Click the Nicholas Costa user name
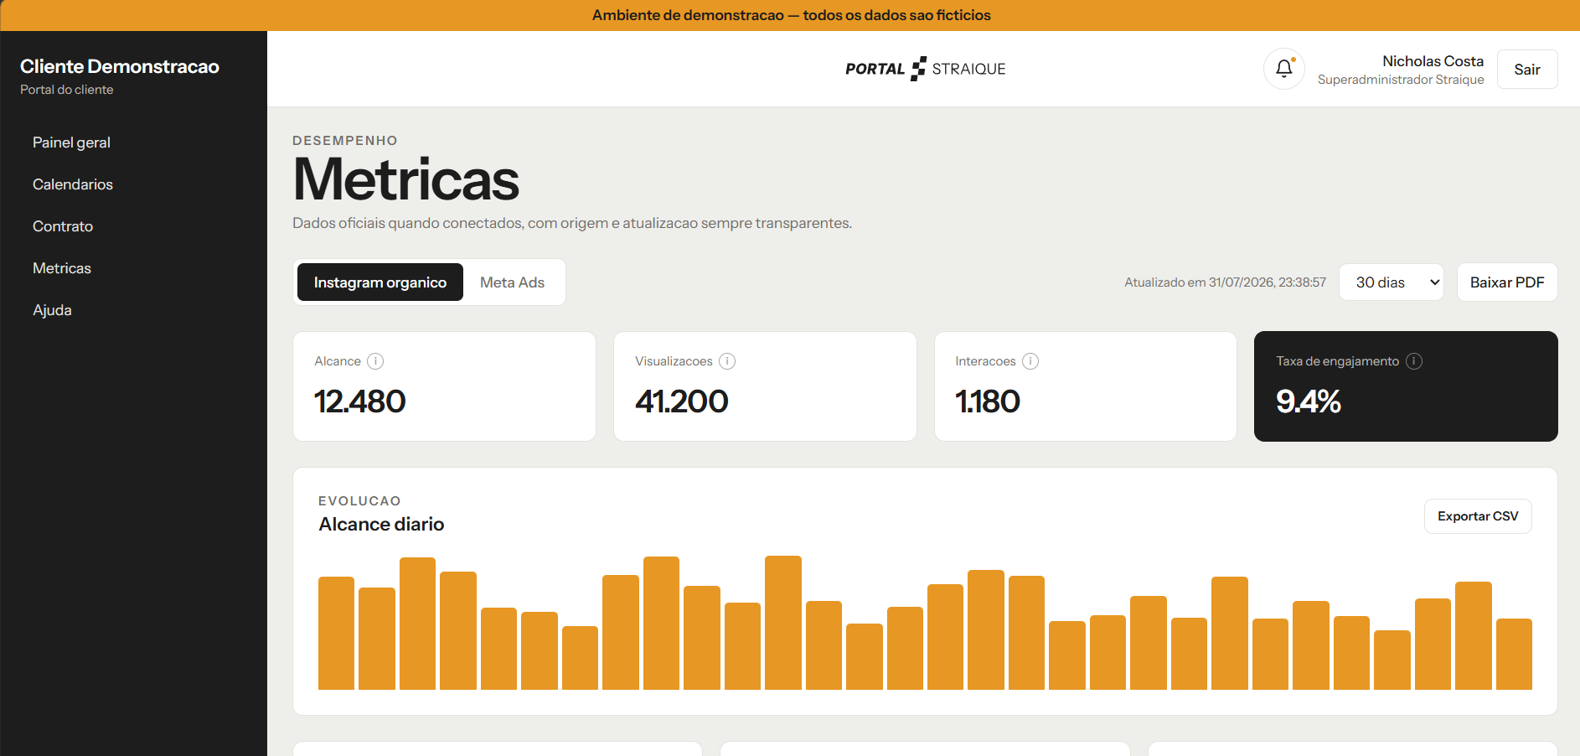The image size is (1580, 756). 1433,61
